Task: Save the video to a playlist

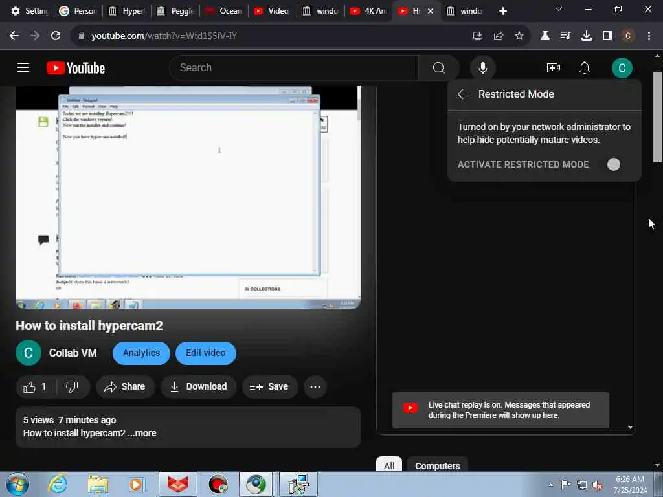Action: [x=270, y=387]
